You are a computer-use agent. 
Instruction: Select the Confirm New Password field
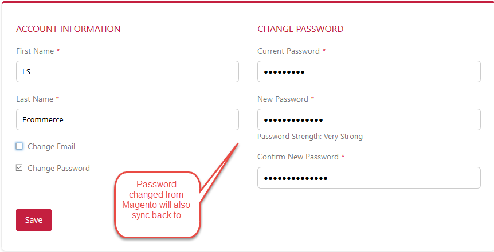(368, 178)
